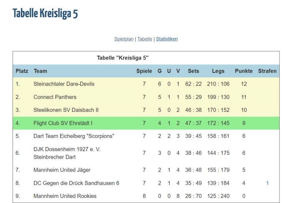The height and width of the screenshot is (203, 292).
Task: Click Dart Team Eichelberg "Scorpions"
Action: [x=74, y=136]
